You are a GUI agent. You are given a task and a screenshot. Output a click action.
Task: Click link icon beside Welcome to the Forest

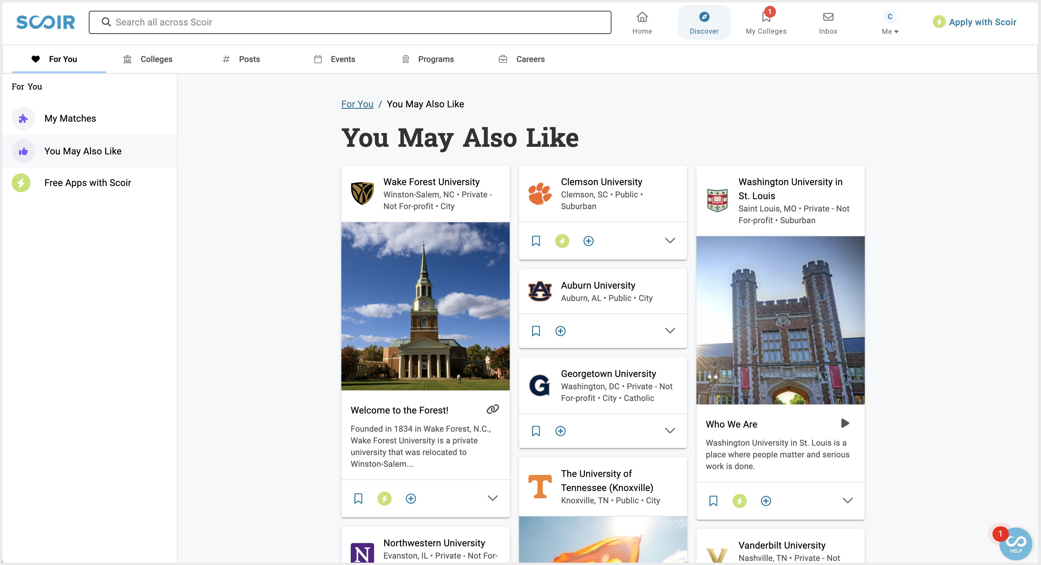coord(493,409)
